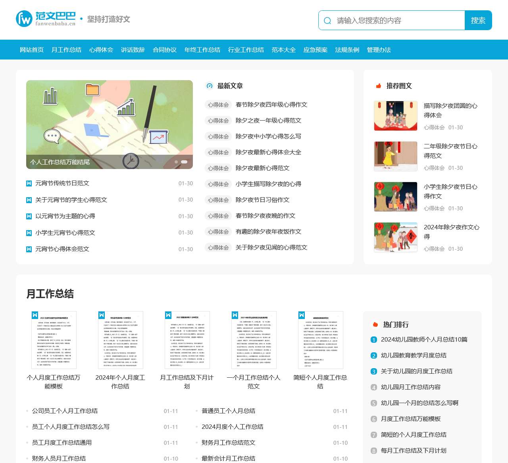
Task: Open the 网站首页 menu item
Action: coord(32,50)
